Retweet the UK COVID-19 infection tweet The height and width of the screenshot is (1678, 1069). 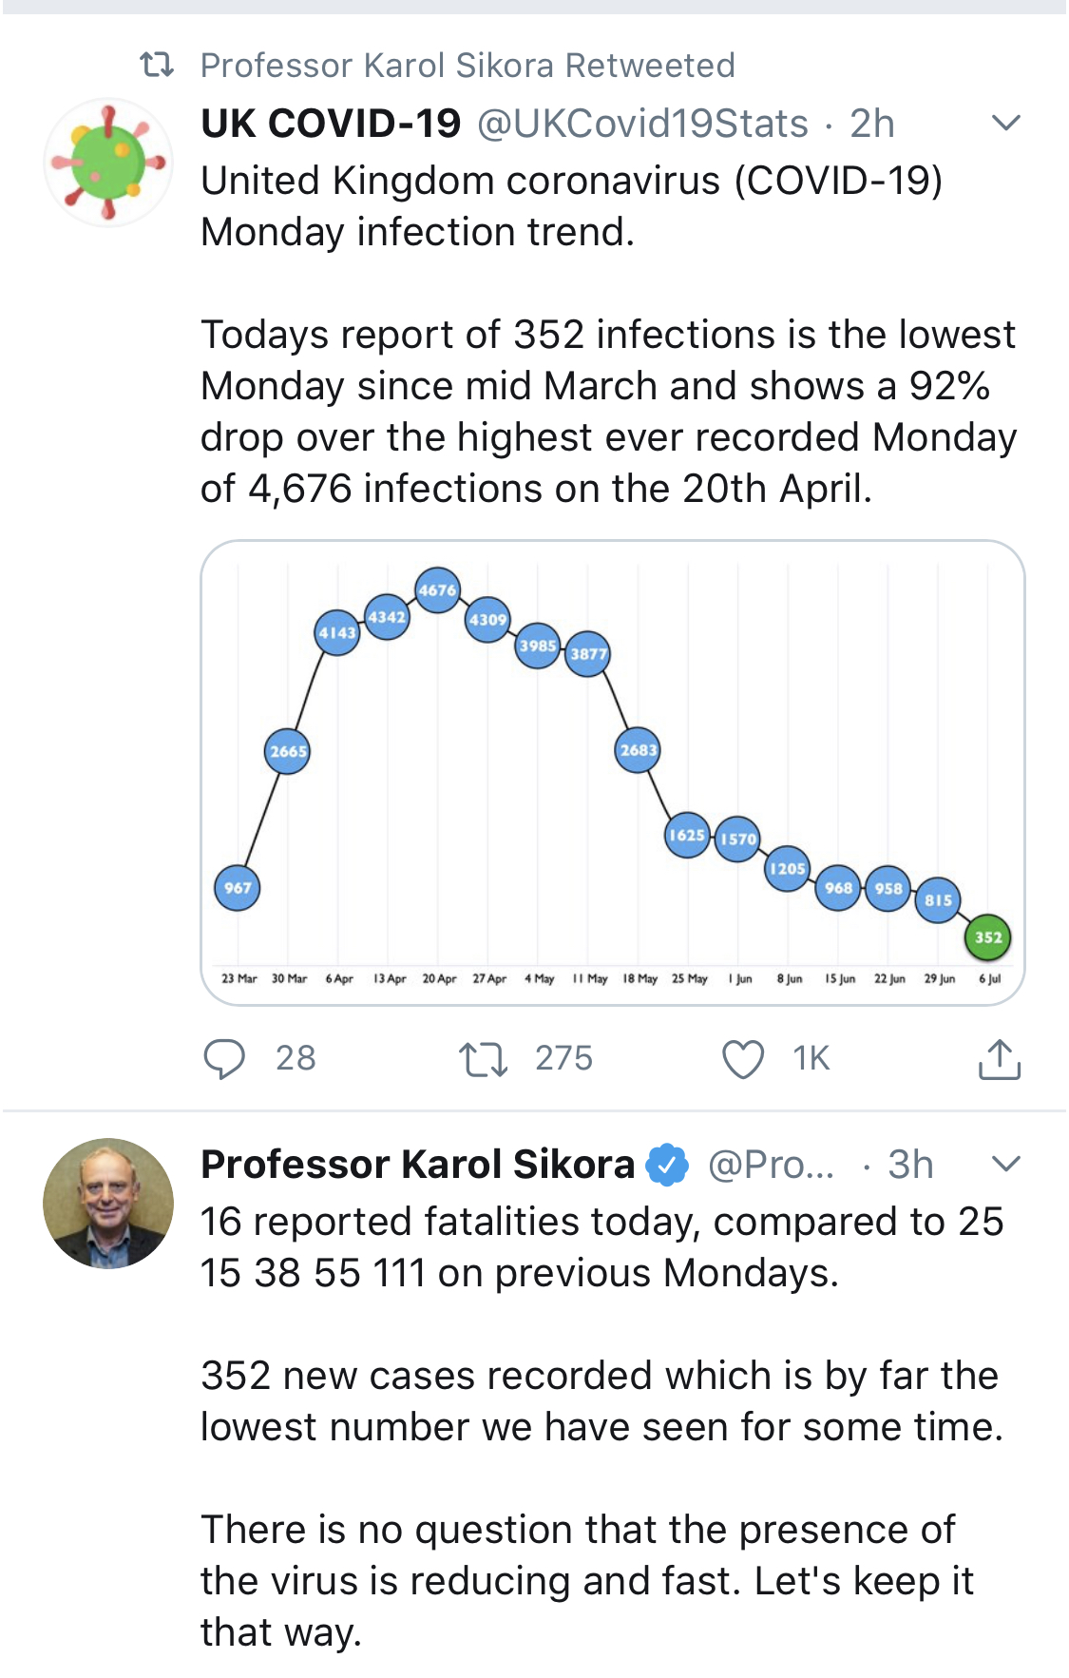pyautogui.click(x=484, y=1058)
